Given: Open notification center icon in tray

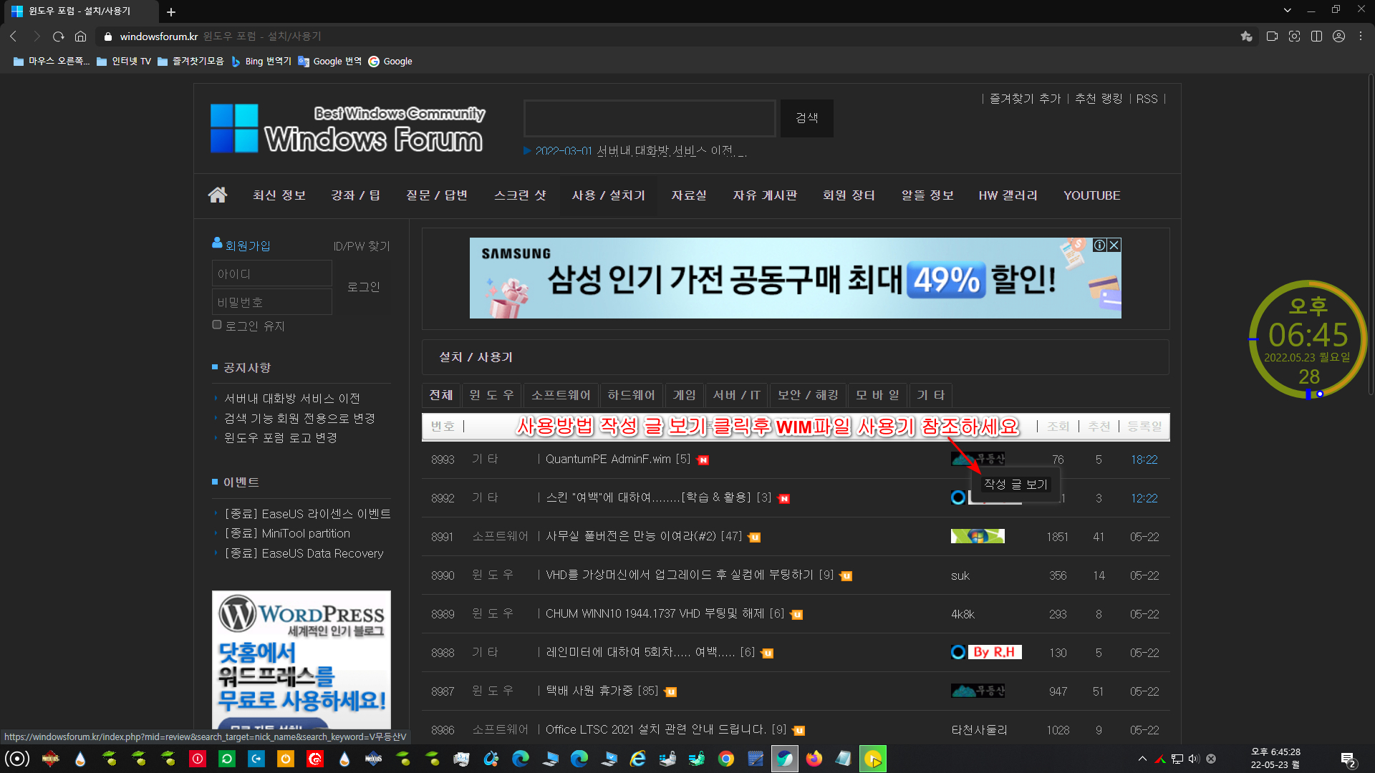Looking at the screenshot, I should tap(1349, 759).
